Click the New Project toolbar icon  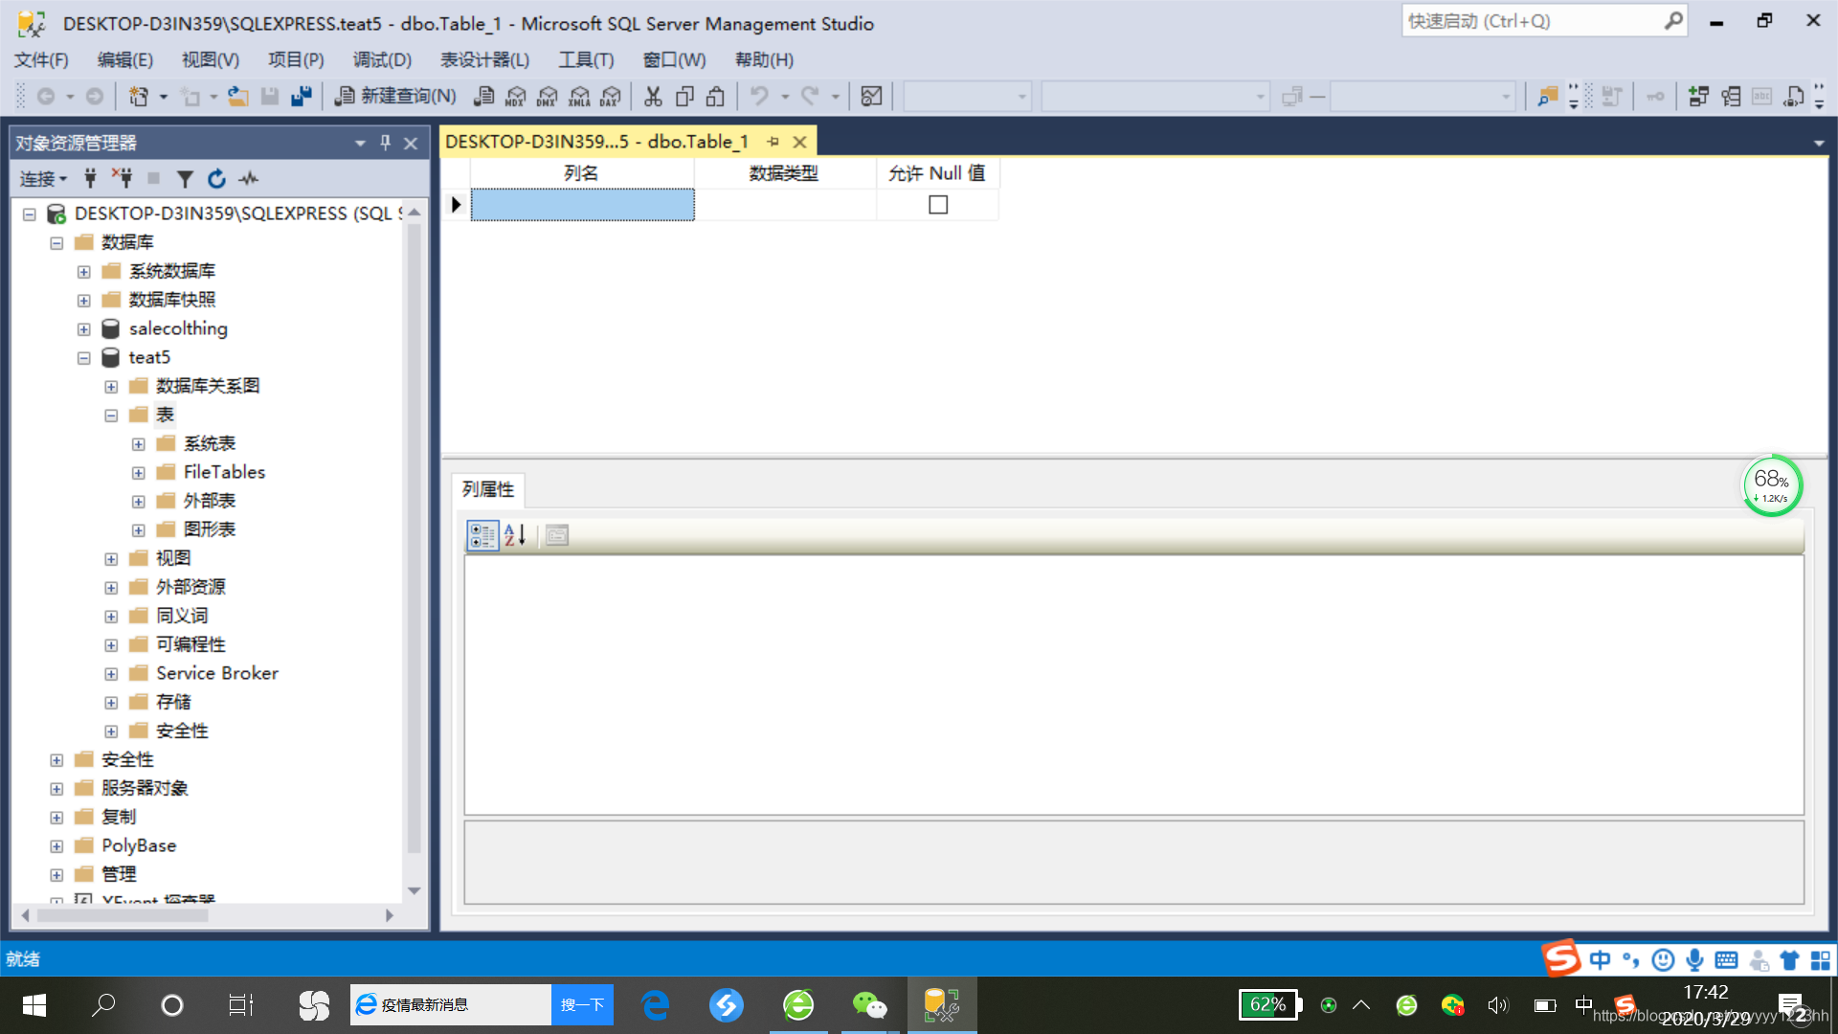(x=139, y=96)
